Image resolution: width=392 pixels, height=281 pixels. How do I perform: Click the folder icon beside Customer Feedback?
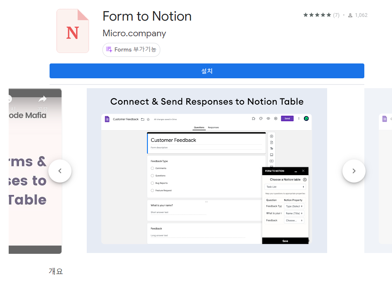[143, 119]
